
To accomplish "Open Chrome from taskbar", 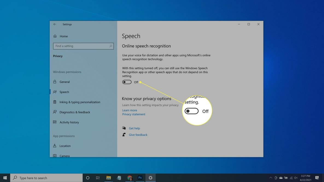I will pos(130,178).
